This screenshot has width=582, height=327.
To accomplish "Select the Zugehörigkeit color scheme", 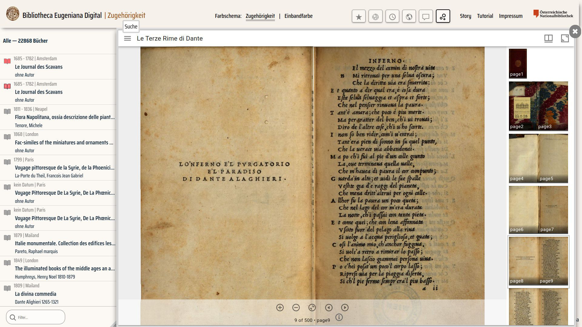I will click(x=260, y=16).
